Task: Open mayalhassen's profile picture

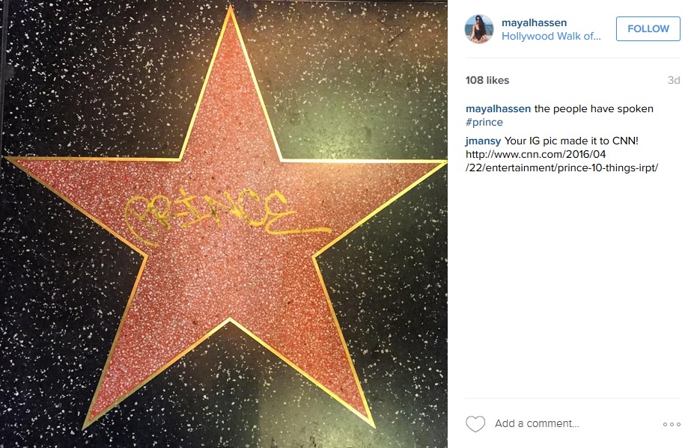Action: 479,29
